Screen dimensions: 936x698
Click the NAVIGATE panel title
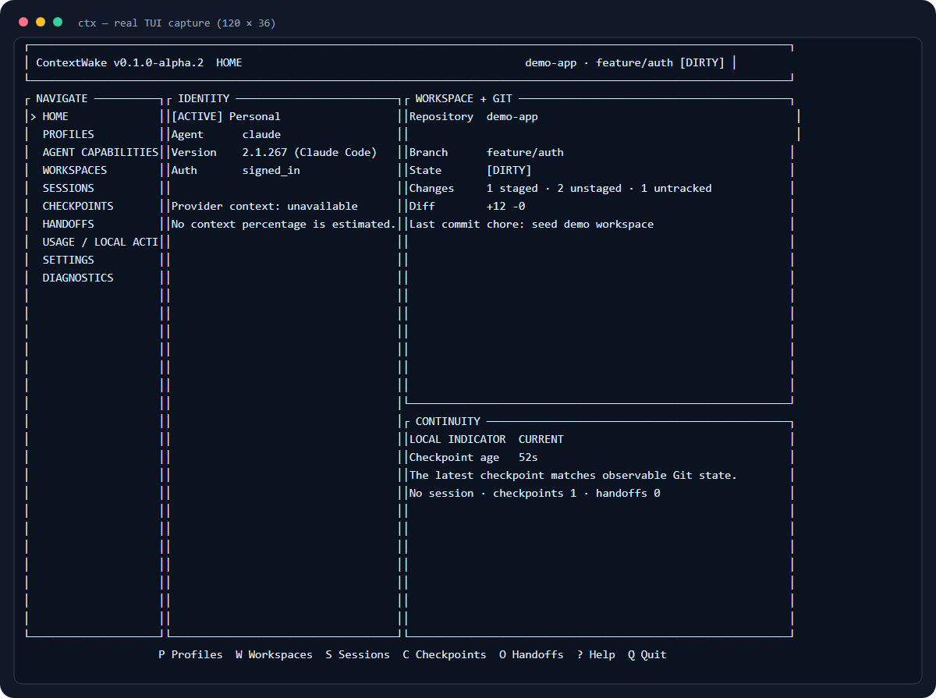click(62, 98)
